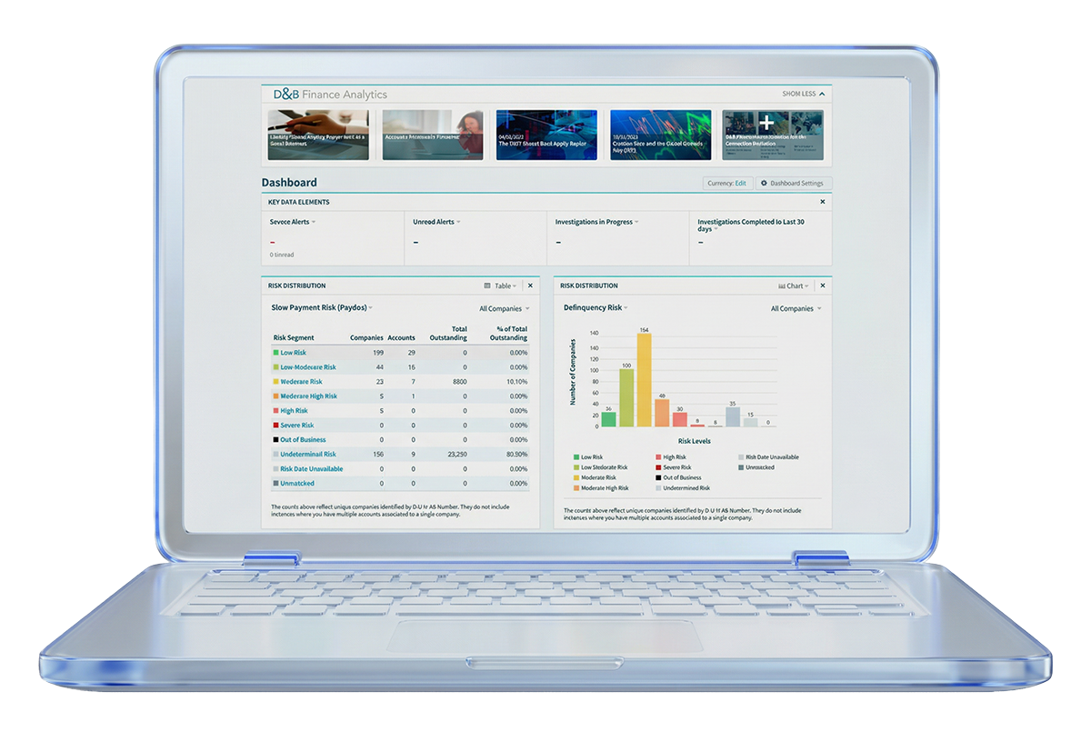Close the Slow Payment Risk distribution panel
This screenshot has height=732, width=1091.
[x=531, y=286]
